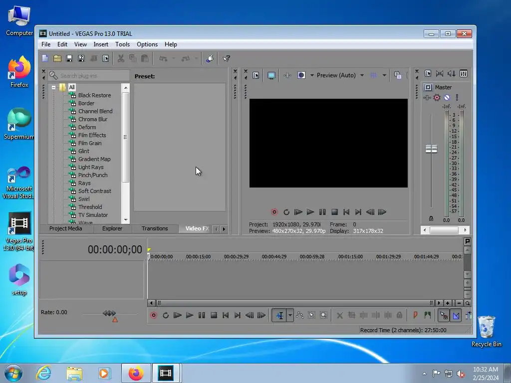Click Stop in the timeline transport bar
Viewport: 511px width, 383px height.
click(x=214, y=315)
